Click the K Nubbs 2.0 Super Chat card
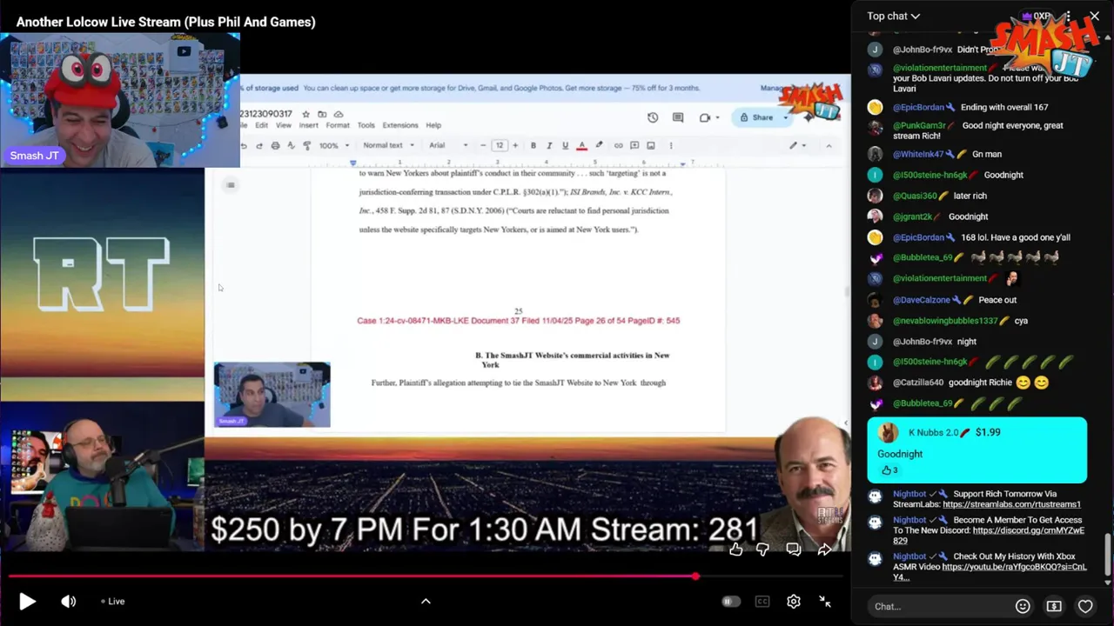This screenshot has height=626, width=1114. coord(976,450)
